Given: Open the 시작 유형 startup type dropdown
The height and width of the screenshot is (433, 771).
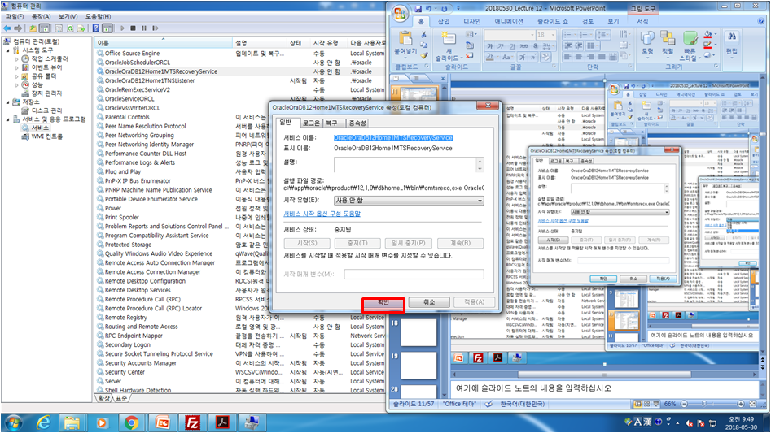Looking at the screenshot, I should [x=480, y=201].
